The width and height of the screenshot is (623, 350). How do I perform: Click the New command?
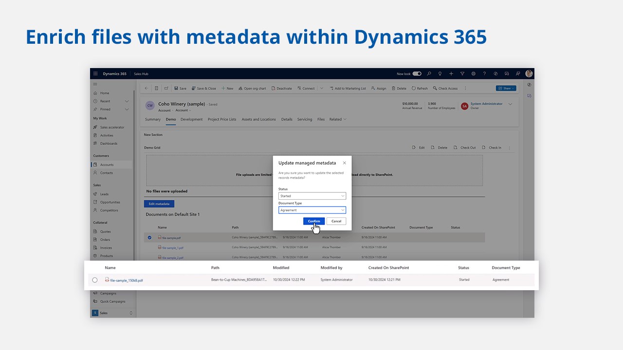tap(227, 88)
